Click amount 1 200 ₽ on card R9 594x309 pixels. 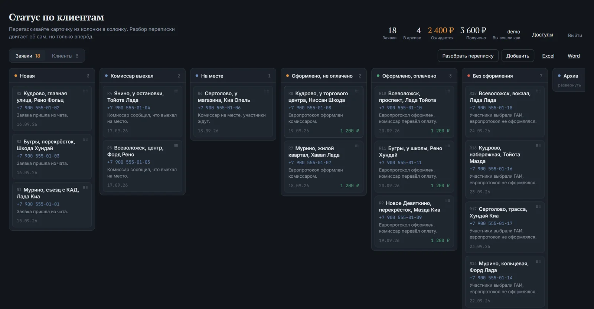(x=440, y=241)
